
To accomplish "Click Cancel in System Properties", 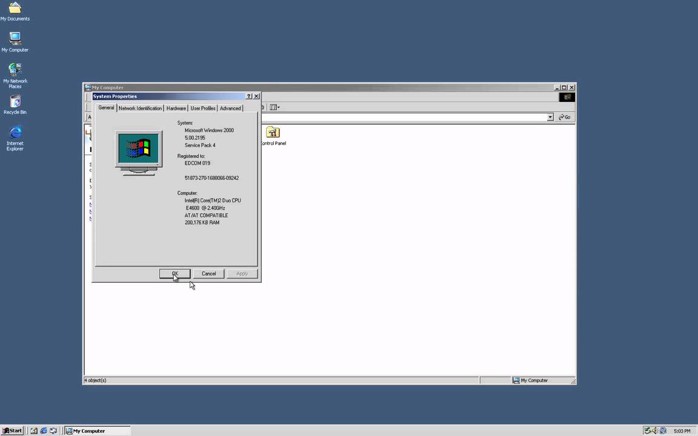I will pos(209,274).
